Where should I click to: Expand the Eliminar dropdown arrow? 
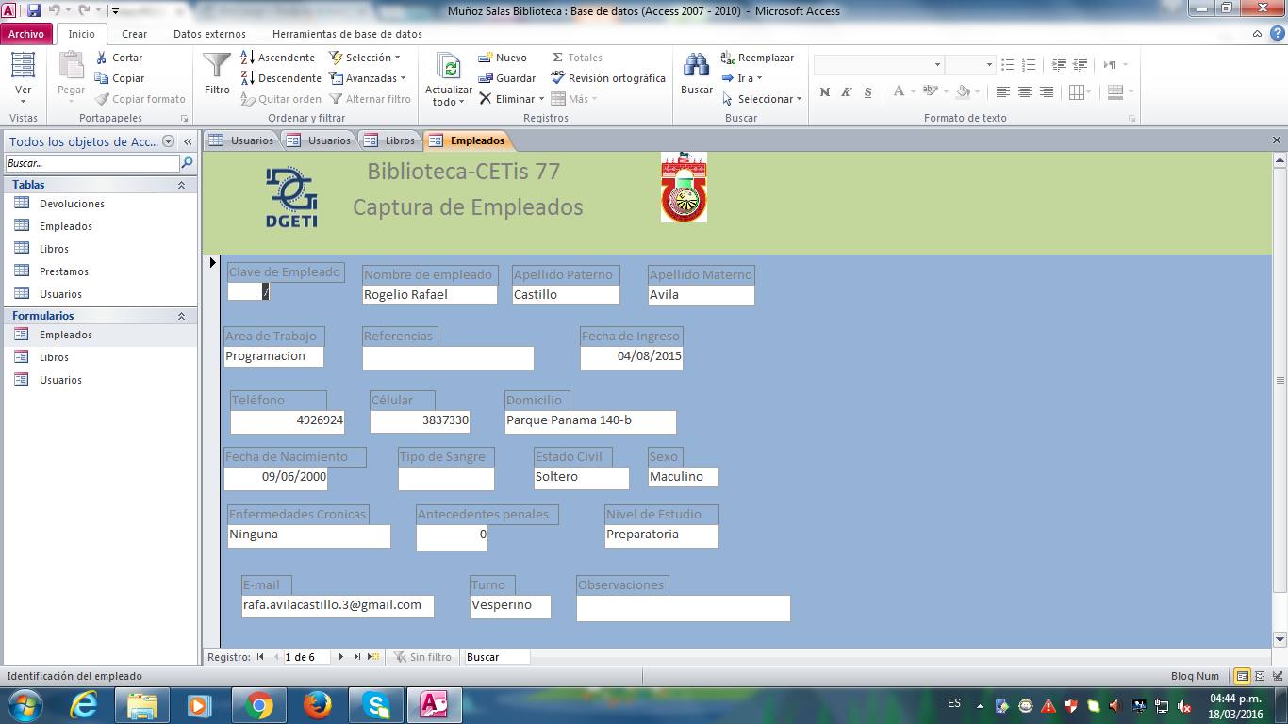click(542, 99)
